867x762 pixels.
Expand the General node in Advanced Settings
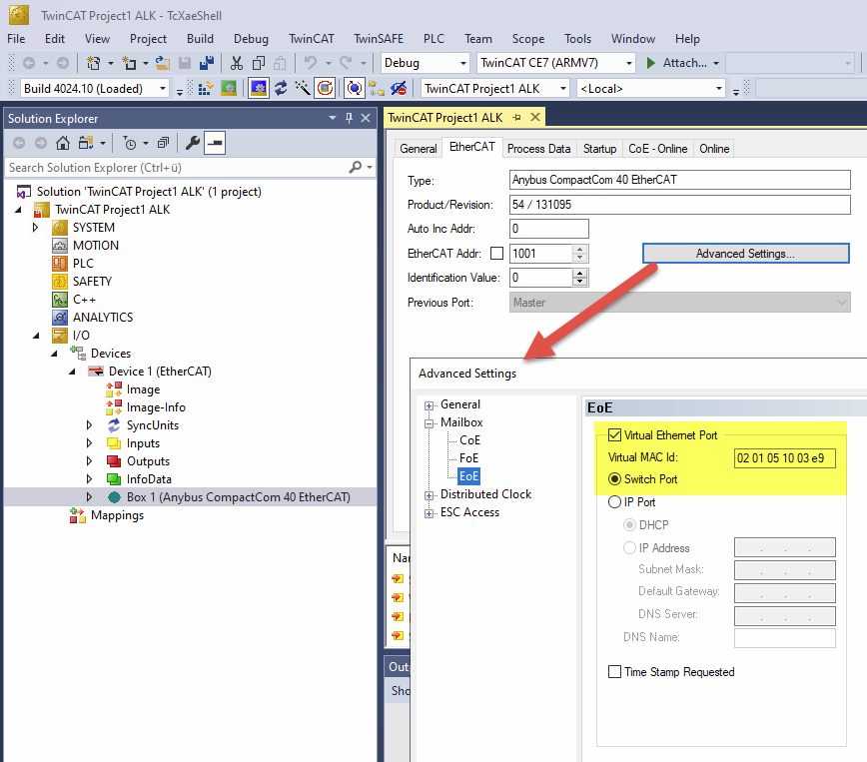point(430,405)
